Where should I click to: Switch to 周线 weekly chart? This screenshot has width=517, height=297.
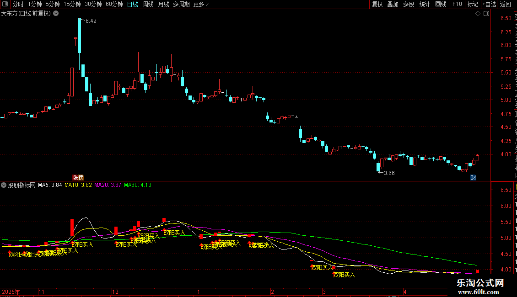(x=148, y=4)
